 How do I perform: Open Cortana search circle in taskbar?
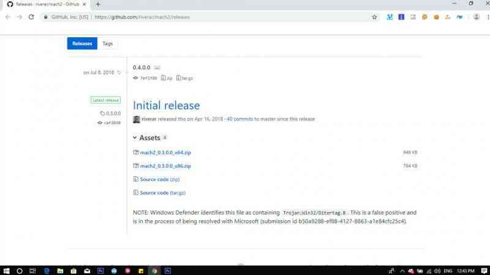pyautogui.click(x=20, y=271)
